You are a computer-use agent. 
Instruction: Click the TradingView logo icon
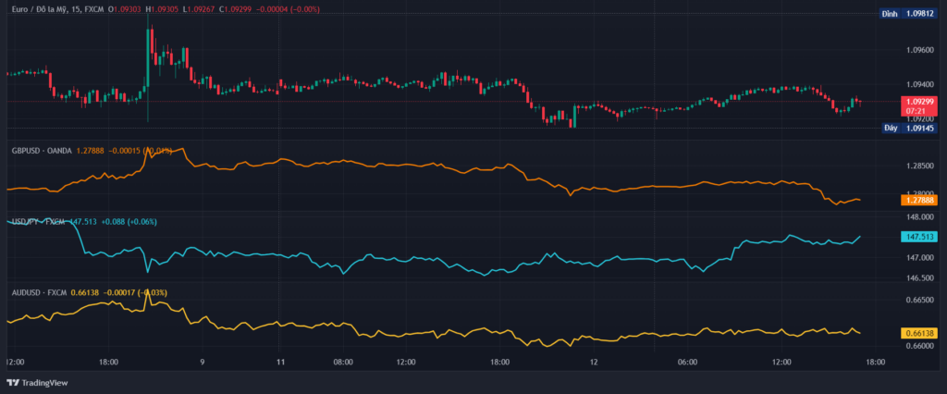13,382
